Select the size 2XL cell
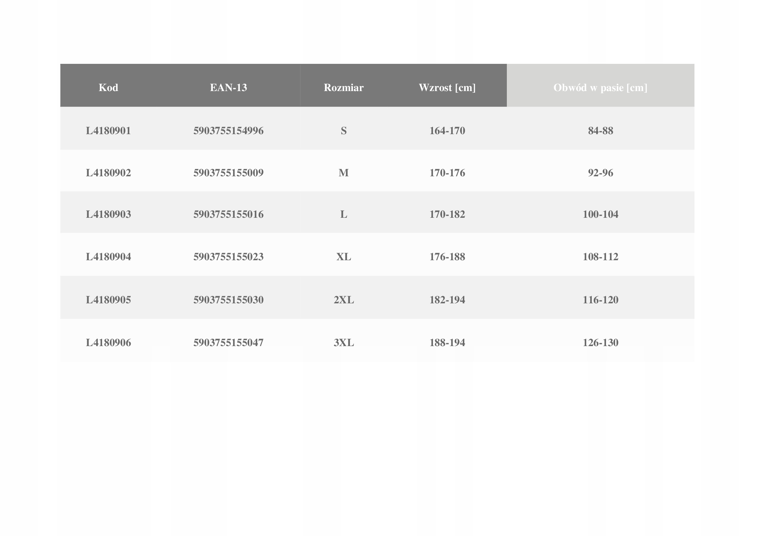Viewport: 758px width, 536px height. (344, 300)
